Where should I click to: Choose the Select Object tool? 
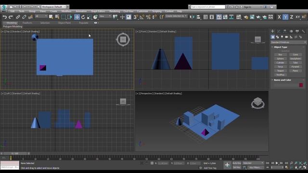(51, 17)
